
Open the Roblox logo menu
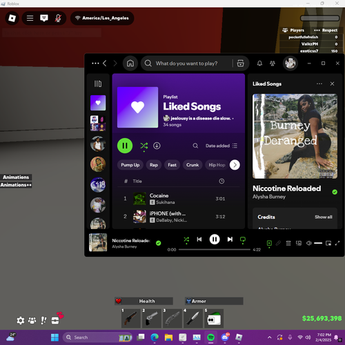click(x=12, y=18)
